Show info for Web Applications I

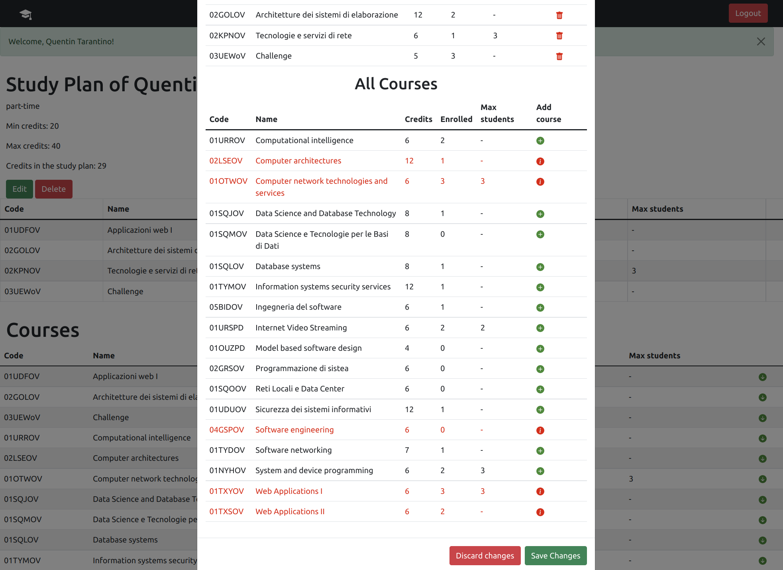(540, 491)
